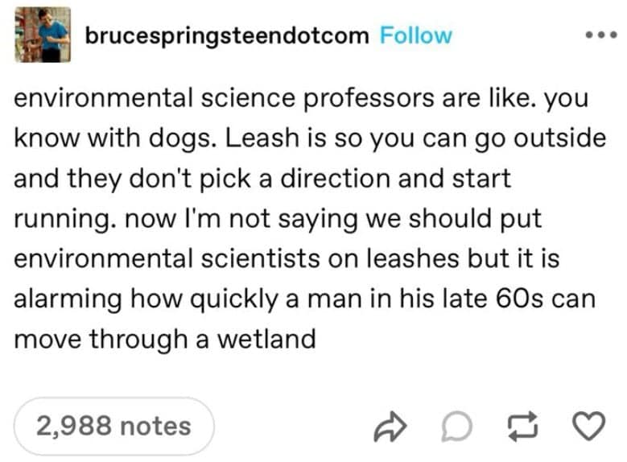
Task: View the 2,988 notes
Action: pos(113,426)
